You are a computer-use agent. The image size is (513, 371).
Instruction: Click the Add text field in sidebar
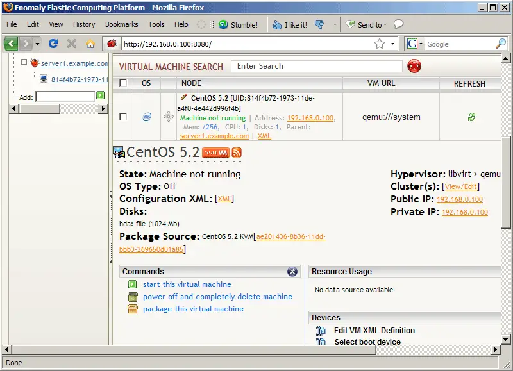pos(65,97)
